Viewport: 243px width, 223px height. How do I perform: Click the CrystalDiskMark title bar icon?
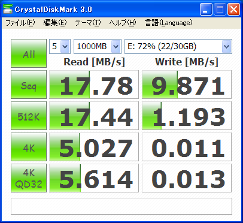pos(8,9)
